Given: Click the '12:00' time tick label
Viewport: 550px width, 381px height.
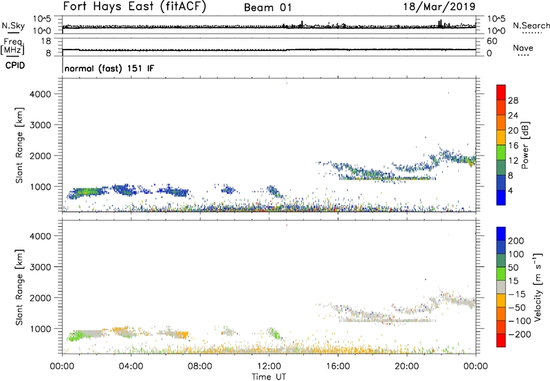Looking at the screenshot, I should [x=269, y=367].
